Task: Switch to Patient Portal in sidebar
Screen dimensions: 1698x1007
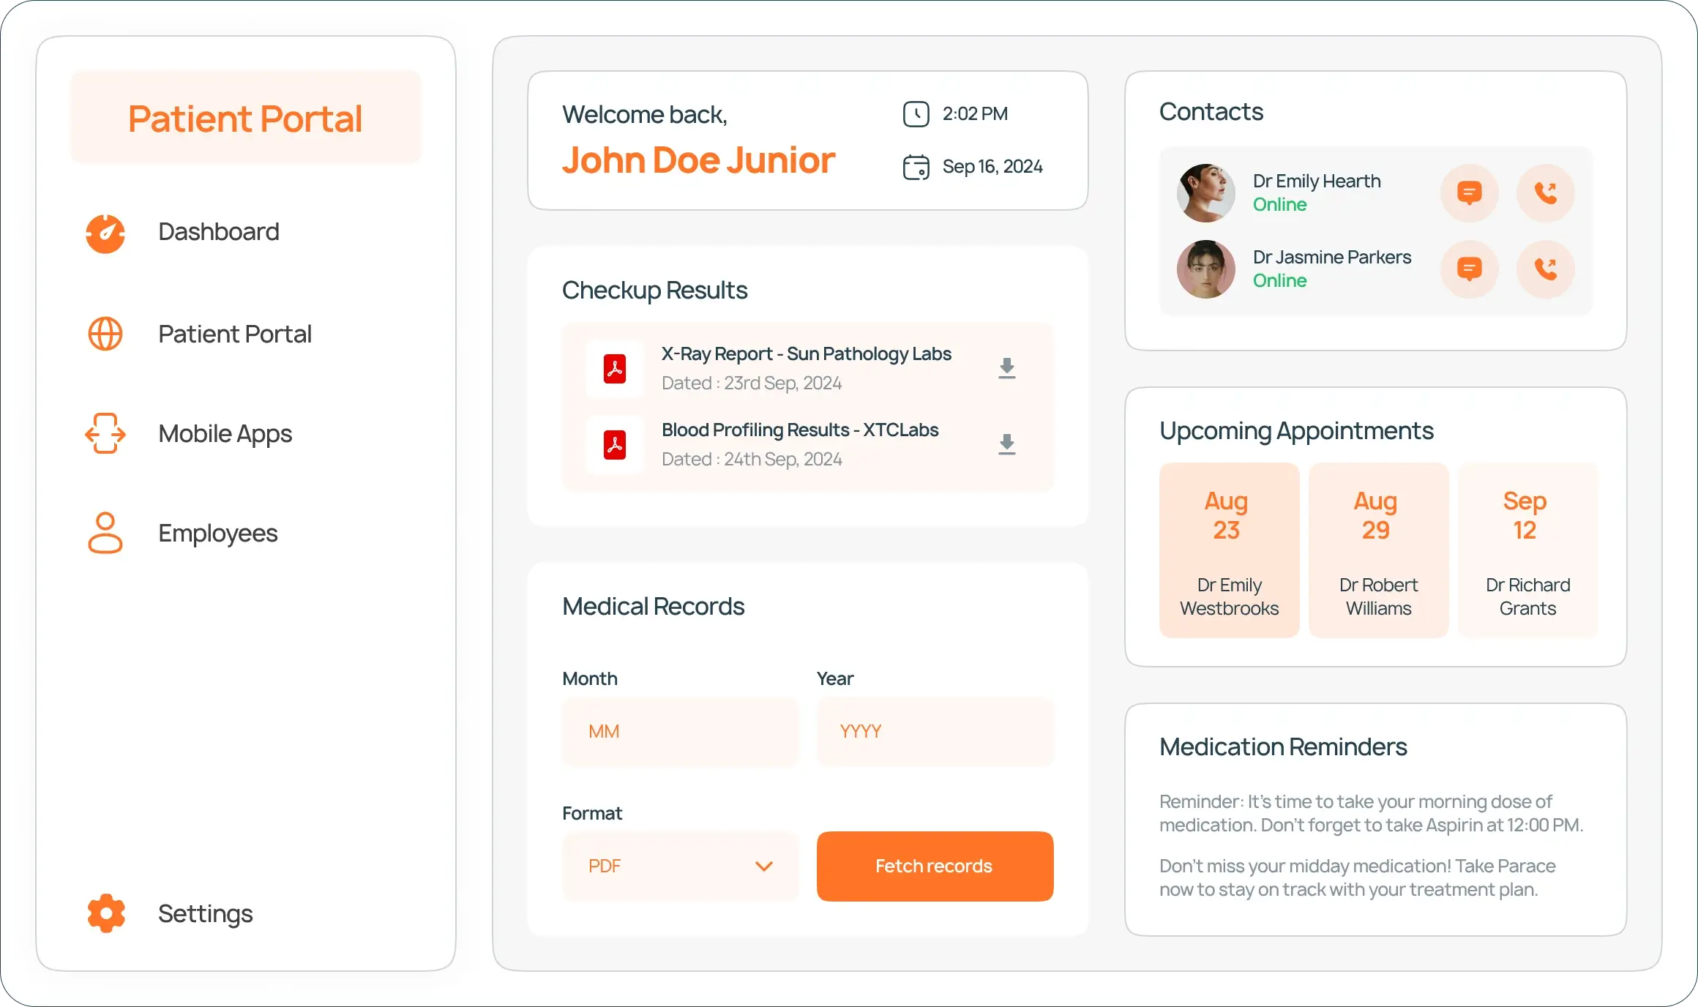Action: (235, 334)
